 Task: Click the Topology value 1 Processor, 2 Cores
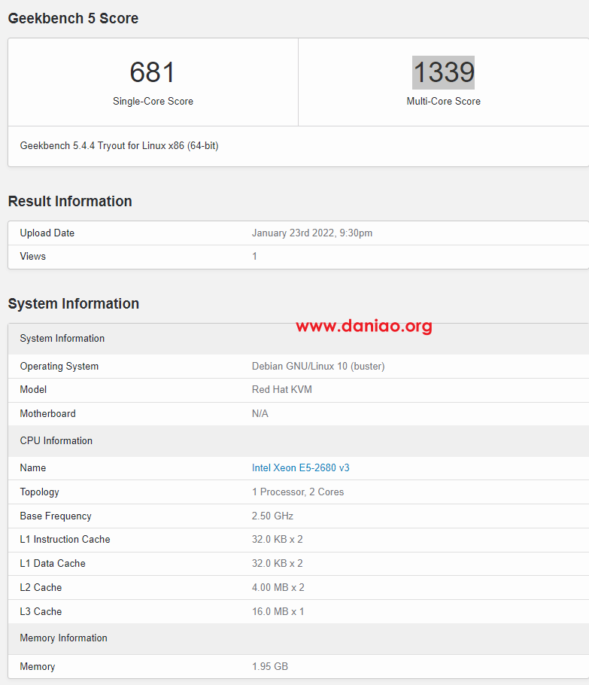298,492
